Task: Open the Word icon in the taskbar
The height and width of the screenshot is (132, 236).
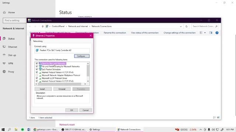Action: point(29,129)
